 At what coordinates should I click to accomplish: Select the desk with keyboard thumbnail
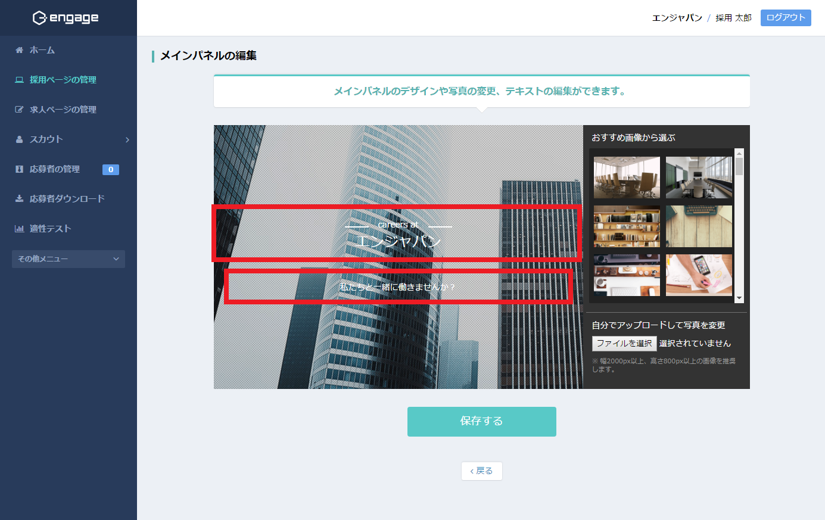click(x=627, y=275)
